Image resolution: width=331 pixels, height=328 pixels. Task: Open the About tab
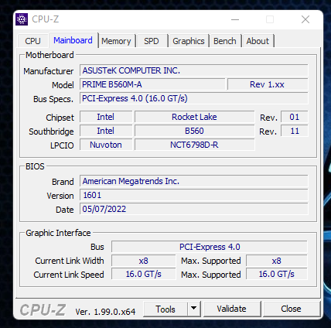pyautogui.click(x=258, y=41)
